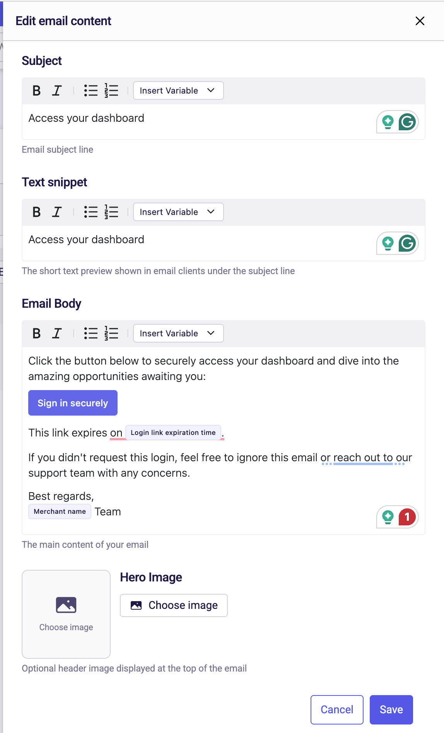Viewport: 444px width, 733px height.
Task: Open Insert Variable dropdown for the Subject
Action: [x=178, y=90]
